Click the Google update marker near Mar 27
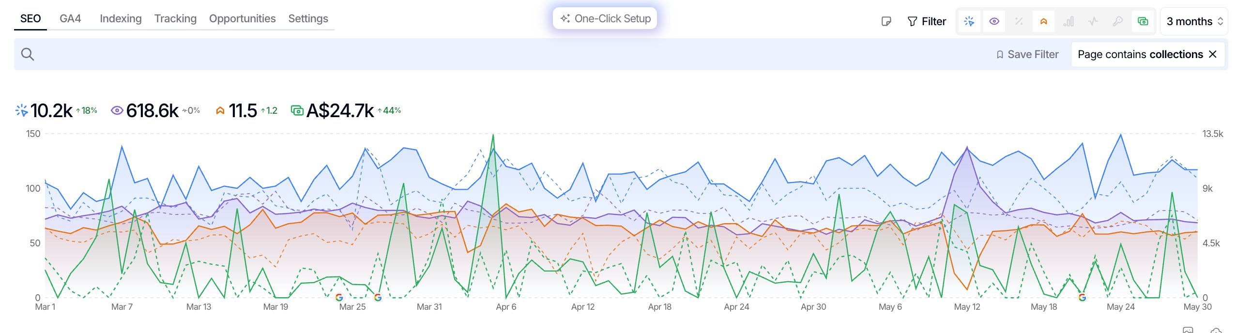This screenshot has height=333, width=1252. point(378,298)
